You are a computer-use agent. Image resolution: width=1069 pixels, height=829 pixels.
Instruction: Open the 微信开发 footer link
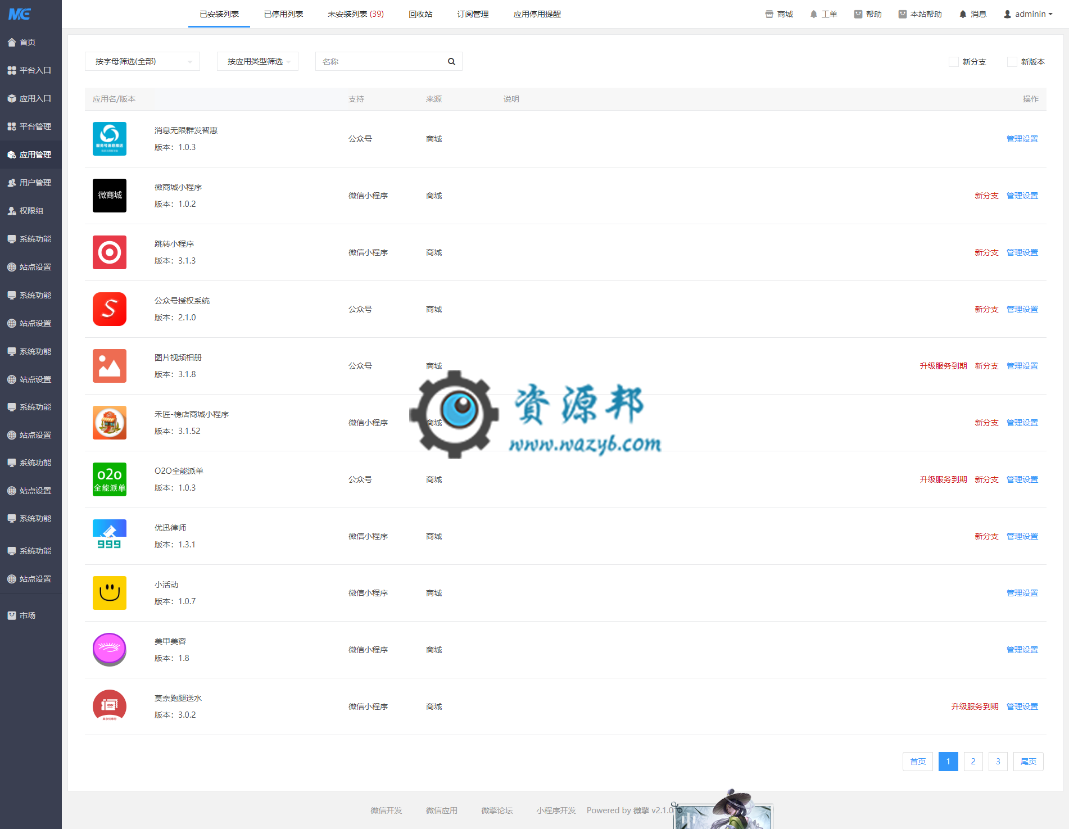point(386,810)
